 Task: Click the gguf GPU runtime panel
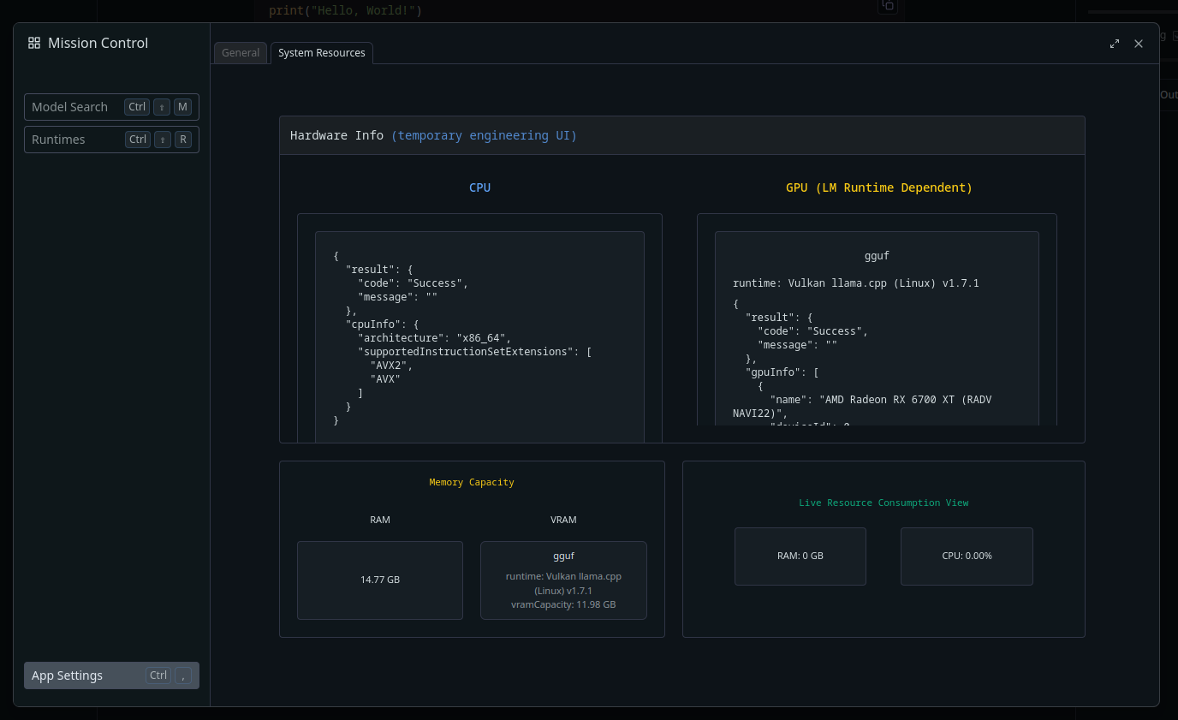point(877,328)
